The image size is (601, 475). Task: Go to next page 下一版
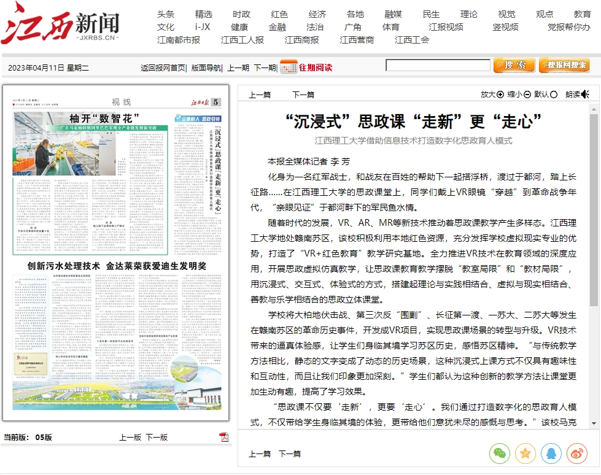[x=157, y=437]
